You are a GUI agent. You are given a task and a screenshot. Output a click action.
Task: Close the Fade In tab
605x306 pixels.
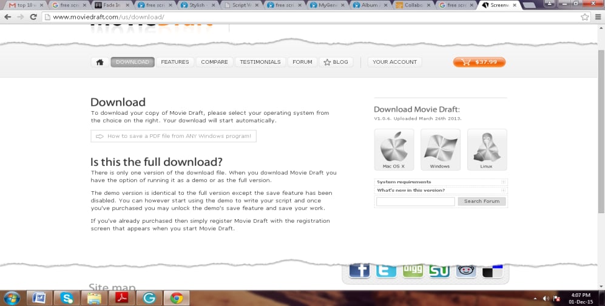tap(127, 5)
